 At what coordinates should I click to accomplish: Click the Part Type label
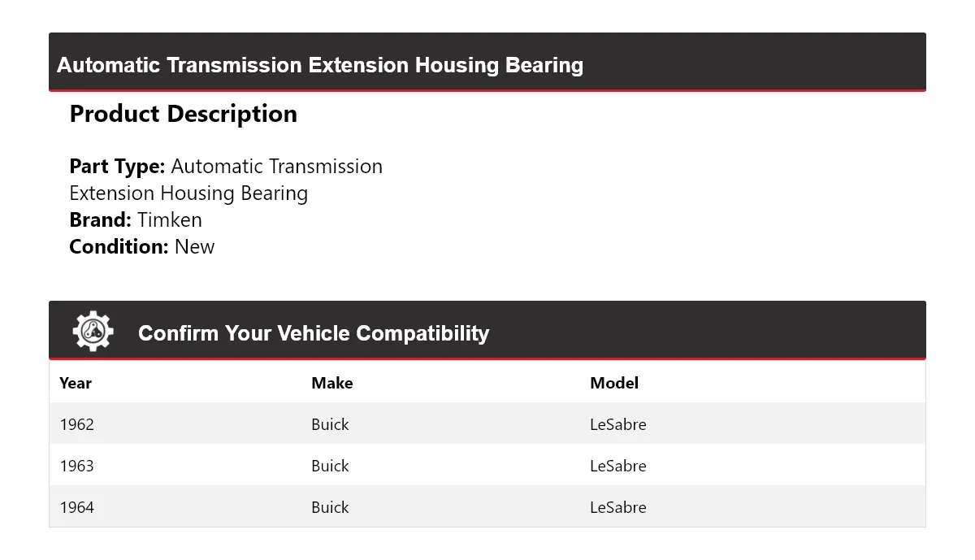tap(118, 167)
